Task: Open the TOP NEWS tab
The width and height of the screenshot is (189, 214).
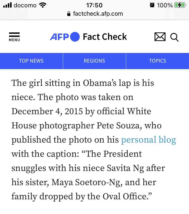Action: [x=31, y=61]
